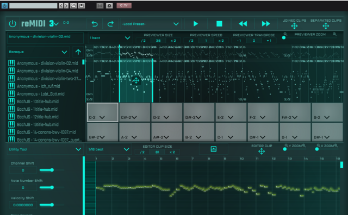This screenshot has height=215, width=348.
Task: Select the C-2 clip pad
Action: (x=103, y=112)
